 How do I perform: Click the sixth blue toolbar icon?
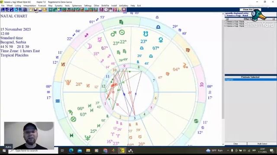click(25, 9)
